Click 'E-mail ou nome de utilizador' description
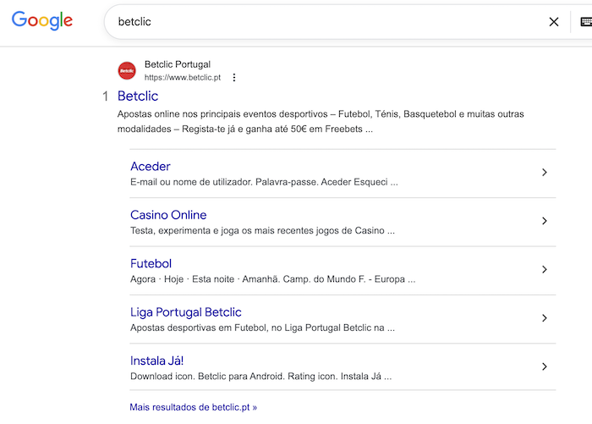Image resolution: width=592 pixels, height=424 pixels. point(264,182)
